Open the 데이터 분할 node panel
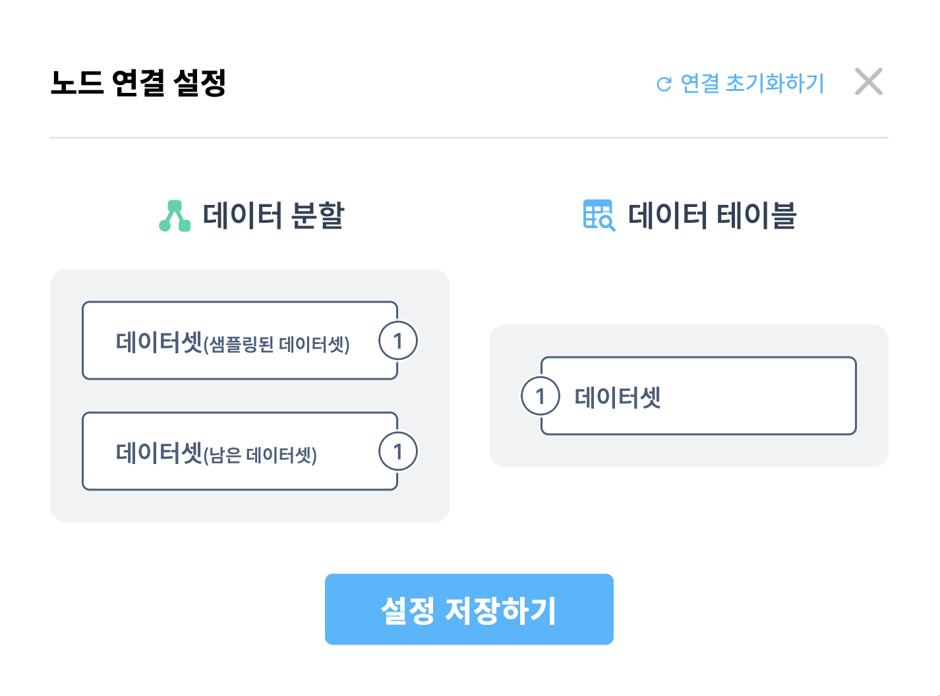 point(250,394)
